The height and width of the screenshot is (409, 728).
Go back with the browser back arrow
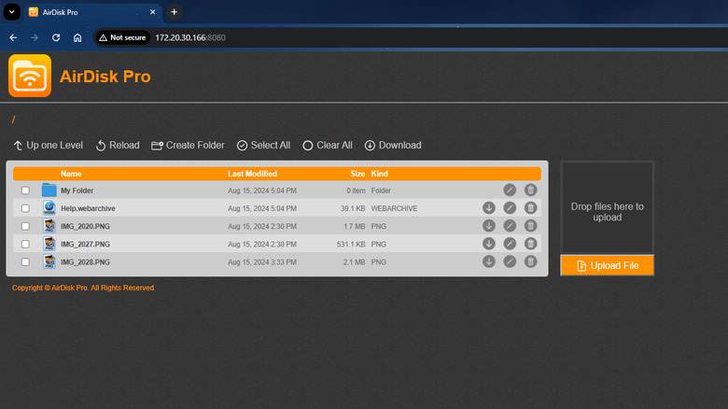(x=13, y=37)
